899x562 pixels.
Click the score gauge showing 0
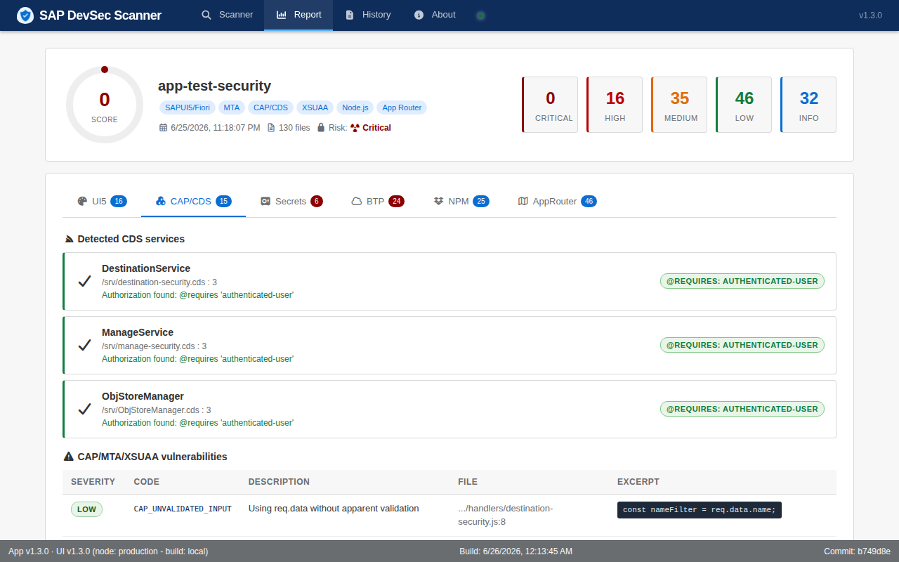(x=105, y=105)
